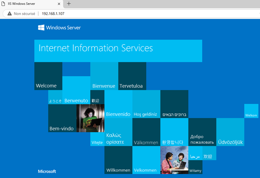260x178 pixels.
Task: Click the Chinese 歡迎 tile
Action: pyautogui.click(x=97, y=97)
